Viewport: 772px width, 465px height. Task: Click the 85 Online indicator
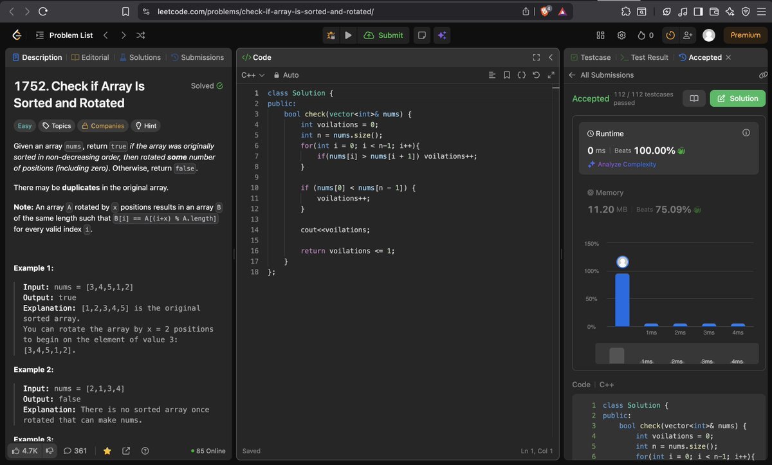coord(208,451)
